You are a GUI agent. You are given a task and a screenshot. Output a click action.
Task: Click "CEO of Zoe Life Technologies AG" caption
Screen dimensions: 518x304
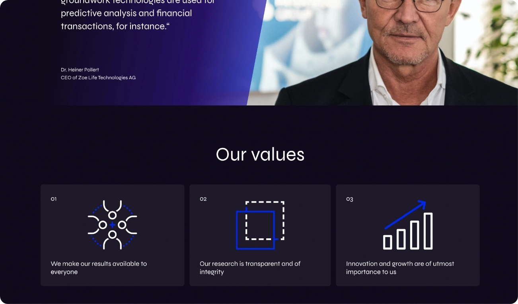98,78
